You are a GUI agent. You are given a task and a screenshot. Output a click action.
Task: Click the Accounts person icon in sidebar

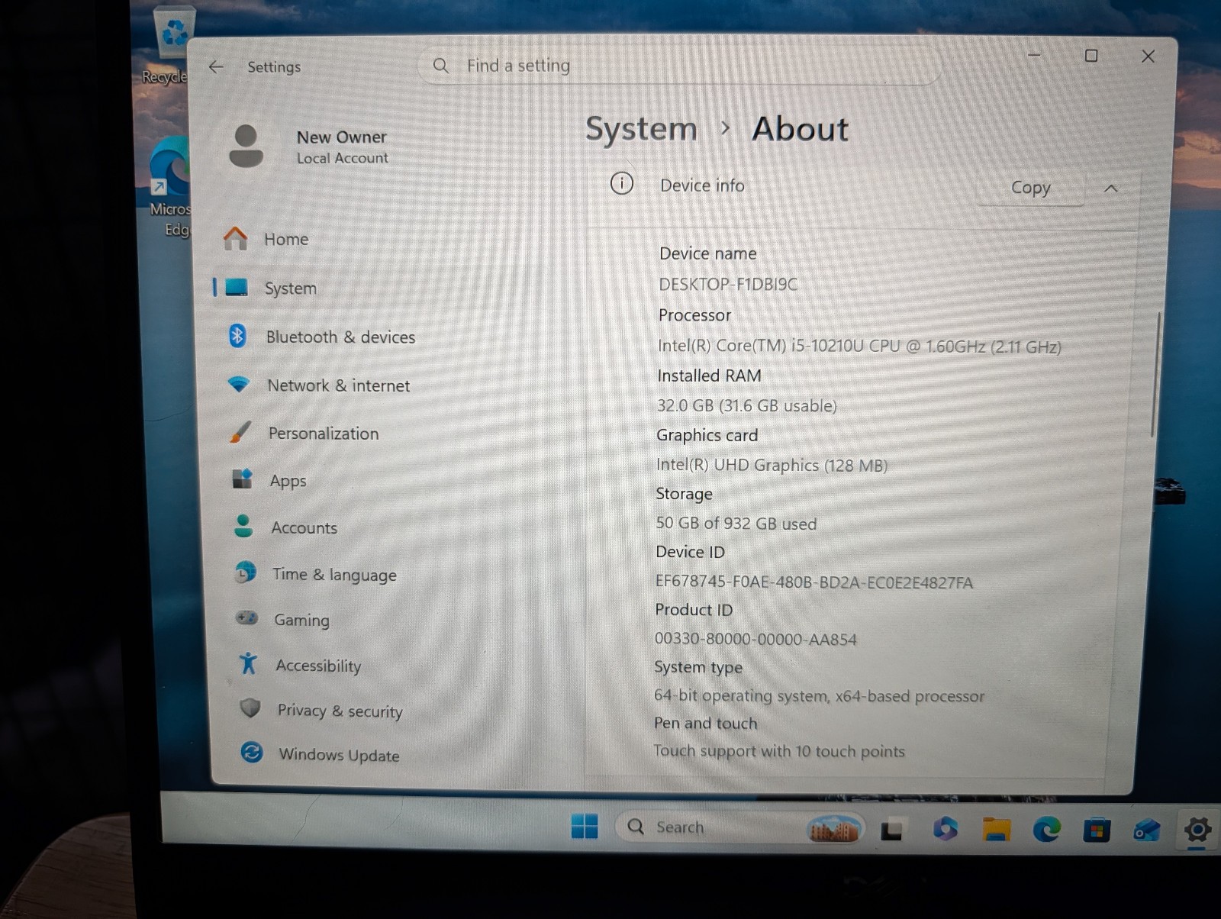pyautogui.click(x=243, y=527)
